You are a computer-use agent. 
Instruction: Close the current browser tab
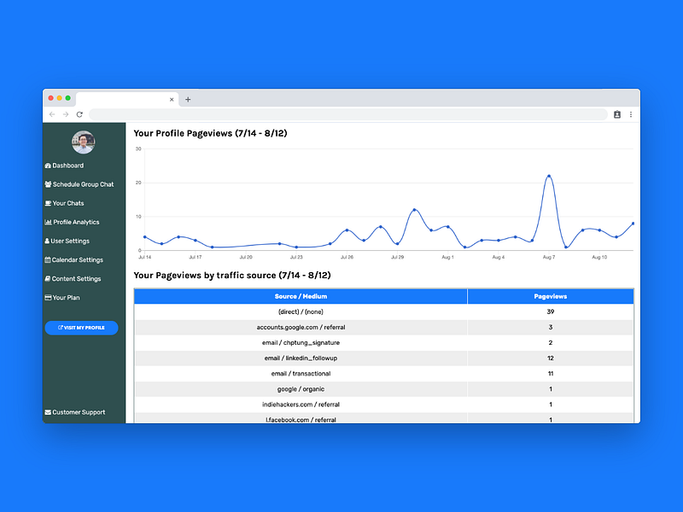(x=172, y=100)
